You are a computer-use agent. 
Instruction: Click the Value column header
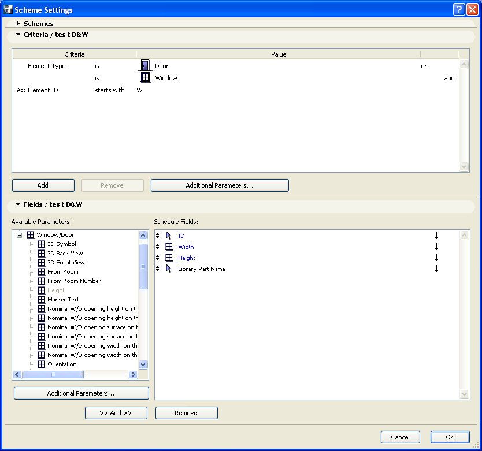(x=279, y=54)
